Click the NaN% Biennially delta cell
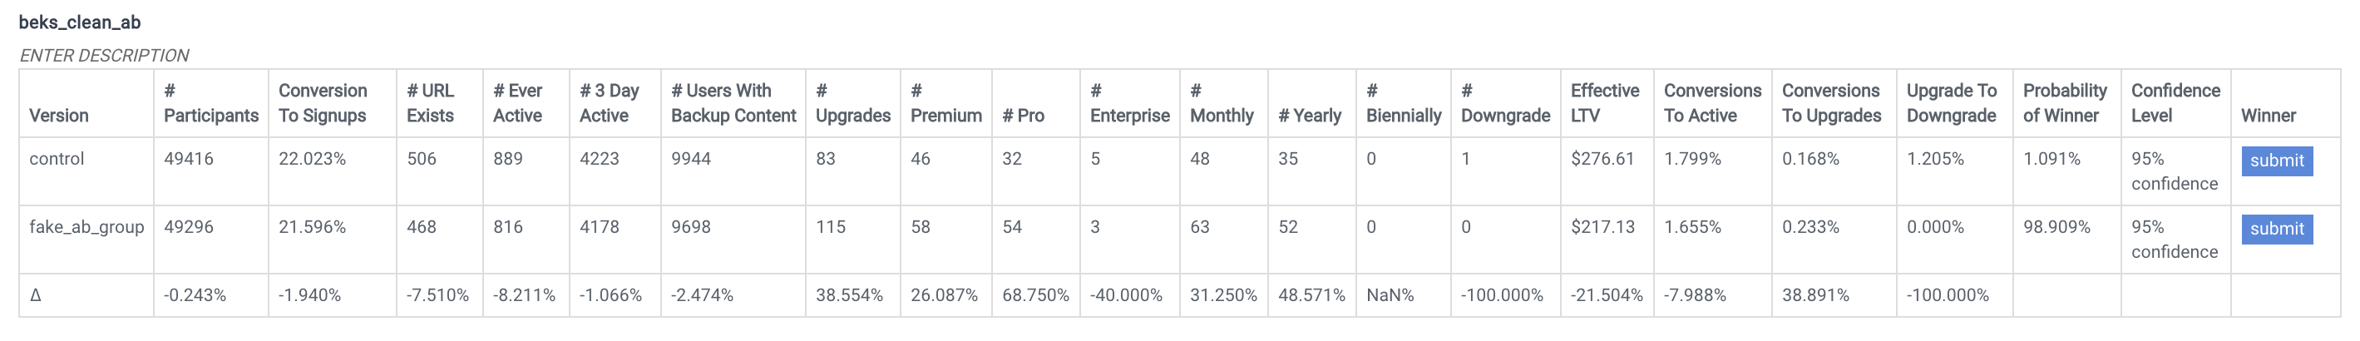The image size is (2360, 341). click(x=1389, y=295)
